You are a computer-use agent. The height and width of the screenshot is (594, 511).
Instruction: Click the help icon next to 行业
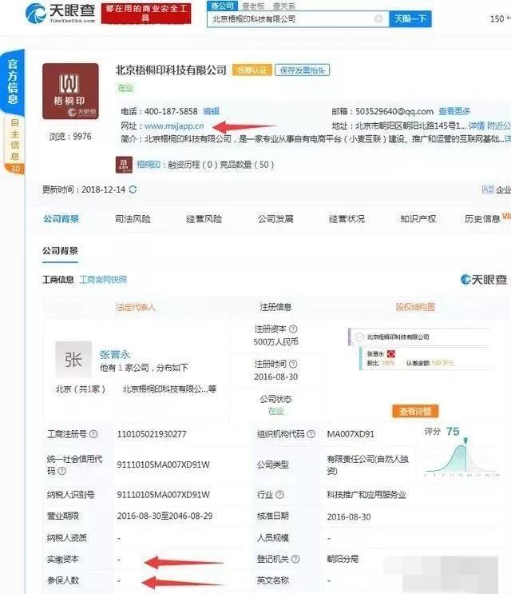pos(279,494)
